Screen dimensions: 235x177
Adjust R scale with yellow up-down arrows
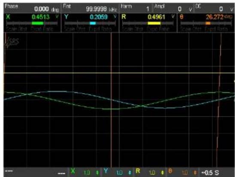[162, 173]
